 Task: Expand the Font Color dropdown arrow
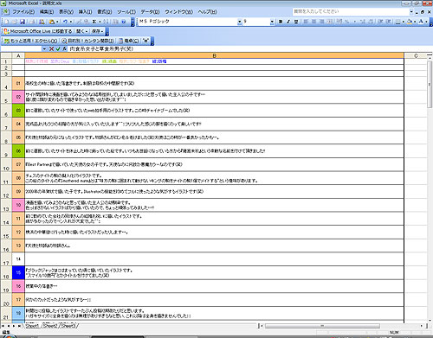(x=426, y=22)
